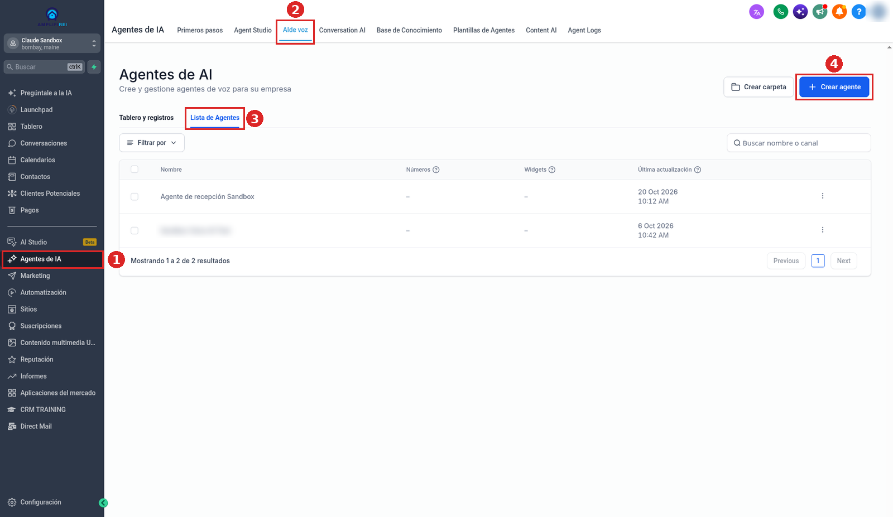
Task: Click the Next pagination button
Action: click(843, 261)
